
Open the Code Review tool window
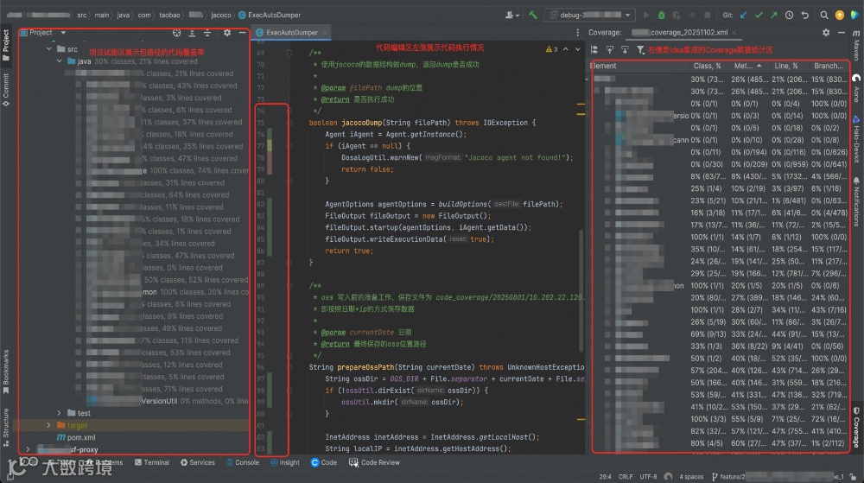[374, 462]
